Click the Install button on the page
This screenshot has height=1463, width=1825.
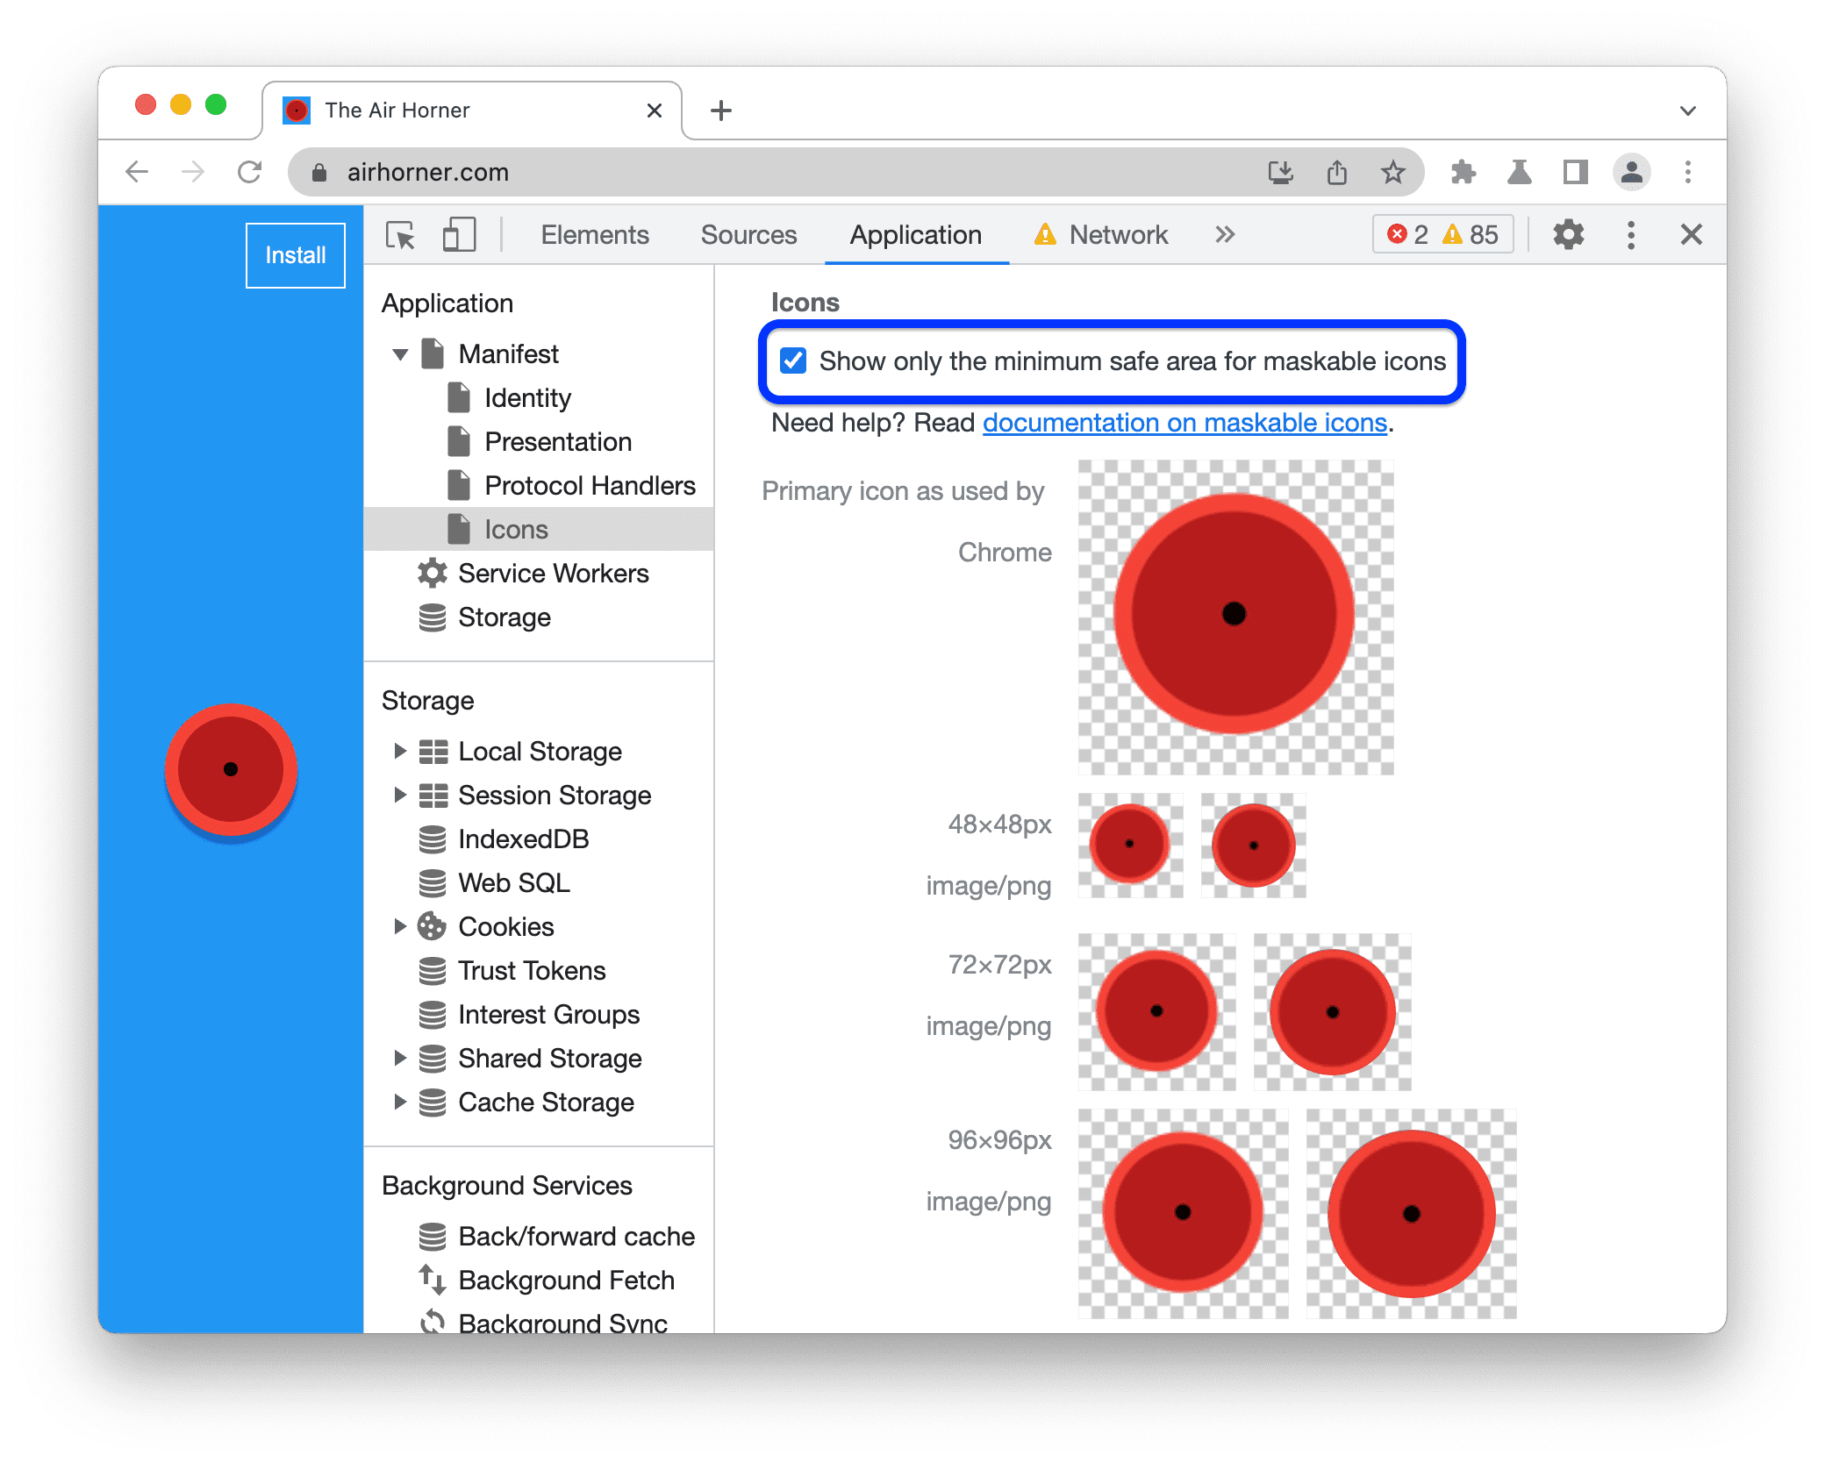point(294,253)
